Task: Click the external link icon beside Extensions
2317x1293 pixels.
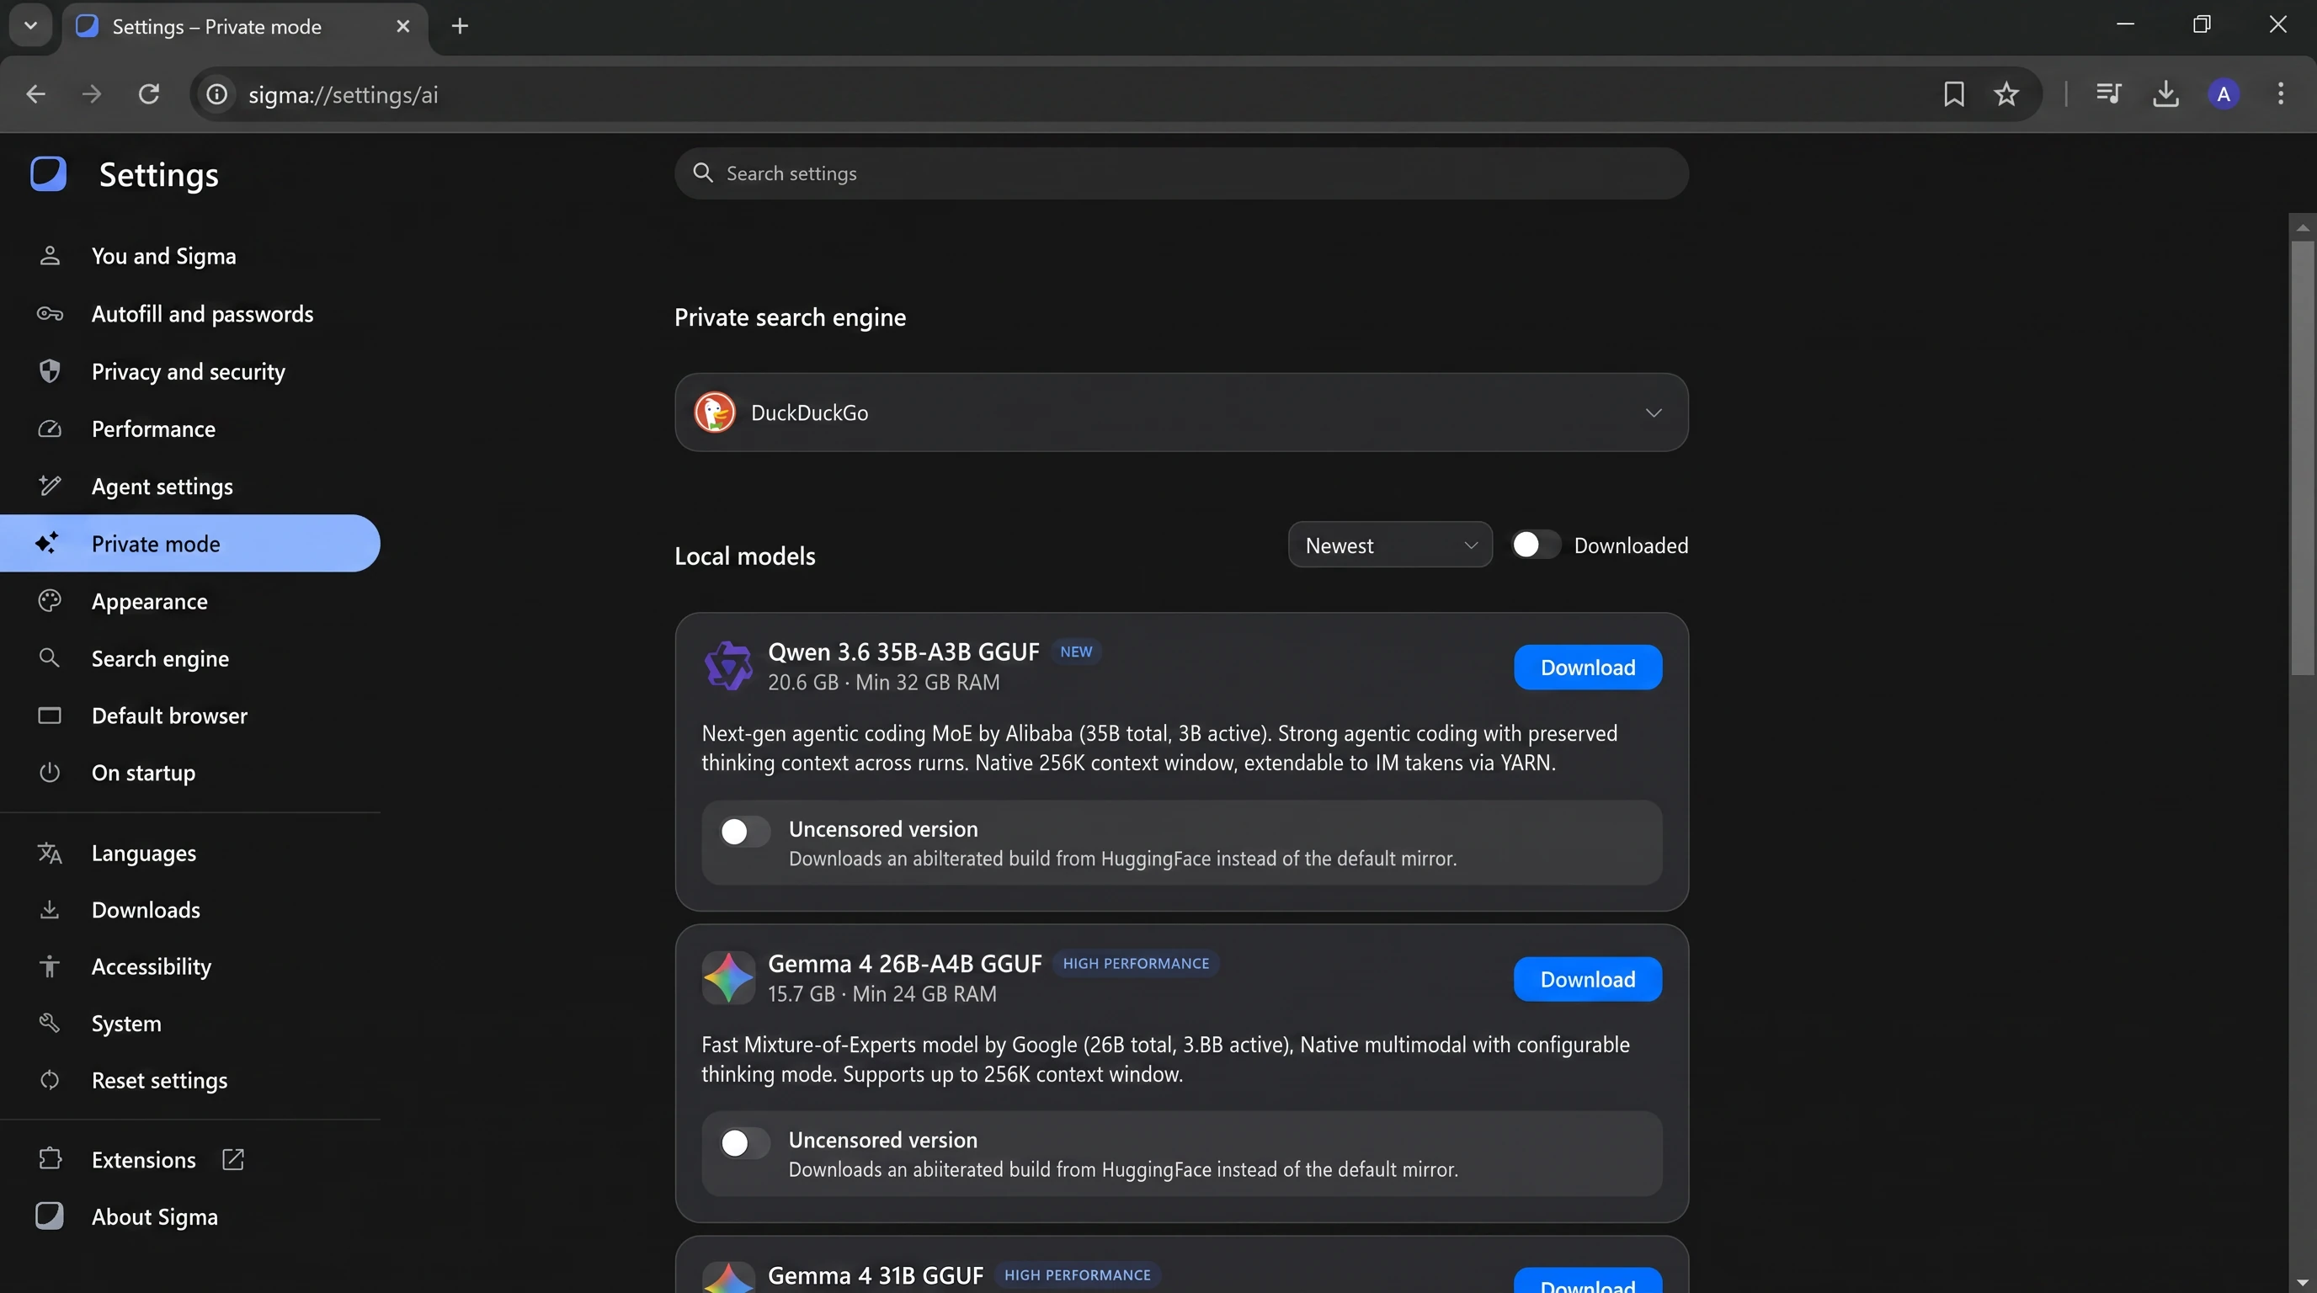Action: pyautogui.click(x=233, y=1159)
